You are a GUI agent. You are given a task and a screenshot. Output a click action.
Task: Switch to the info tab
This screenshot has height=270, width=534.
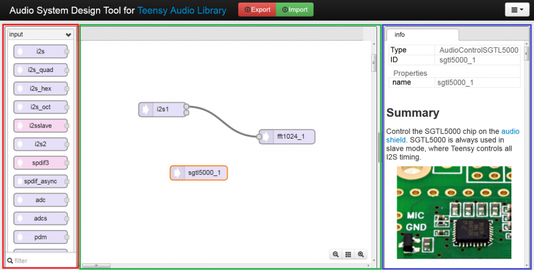(400, 35)
